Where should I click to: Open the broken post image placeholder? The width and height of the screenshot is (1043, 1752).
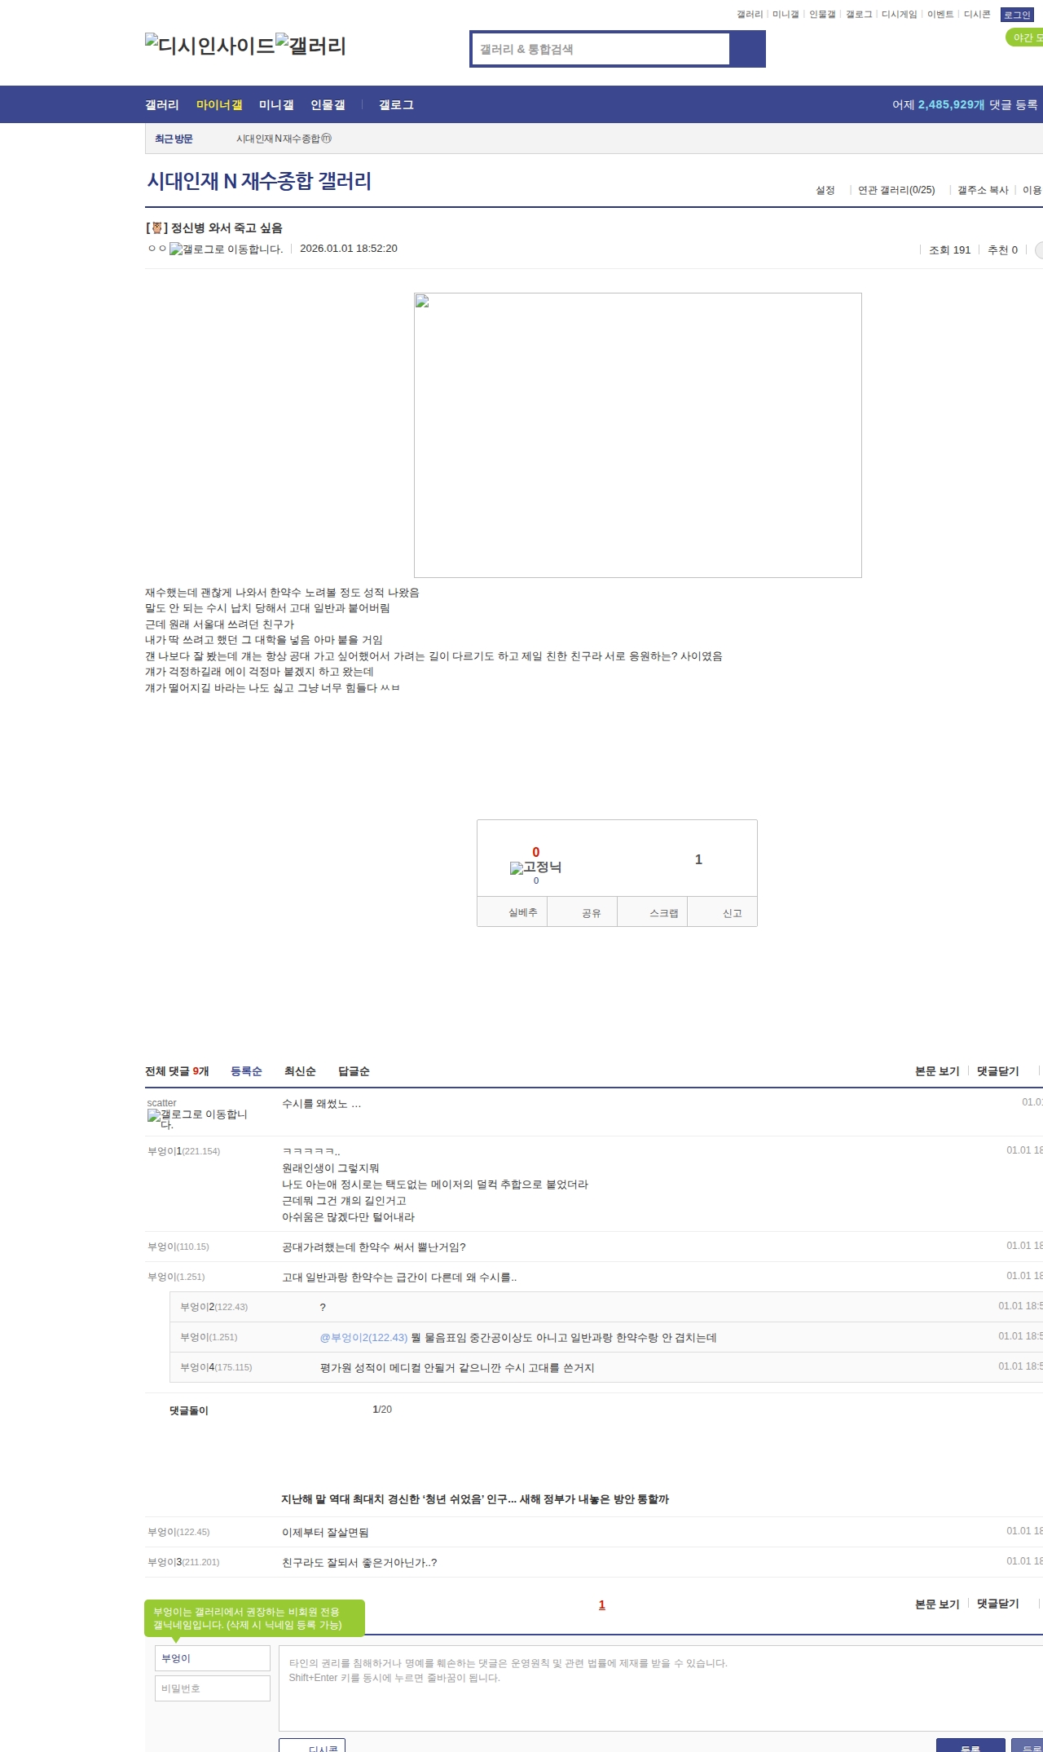point(637,435)
